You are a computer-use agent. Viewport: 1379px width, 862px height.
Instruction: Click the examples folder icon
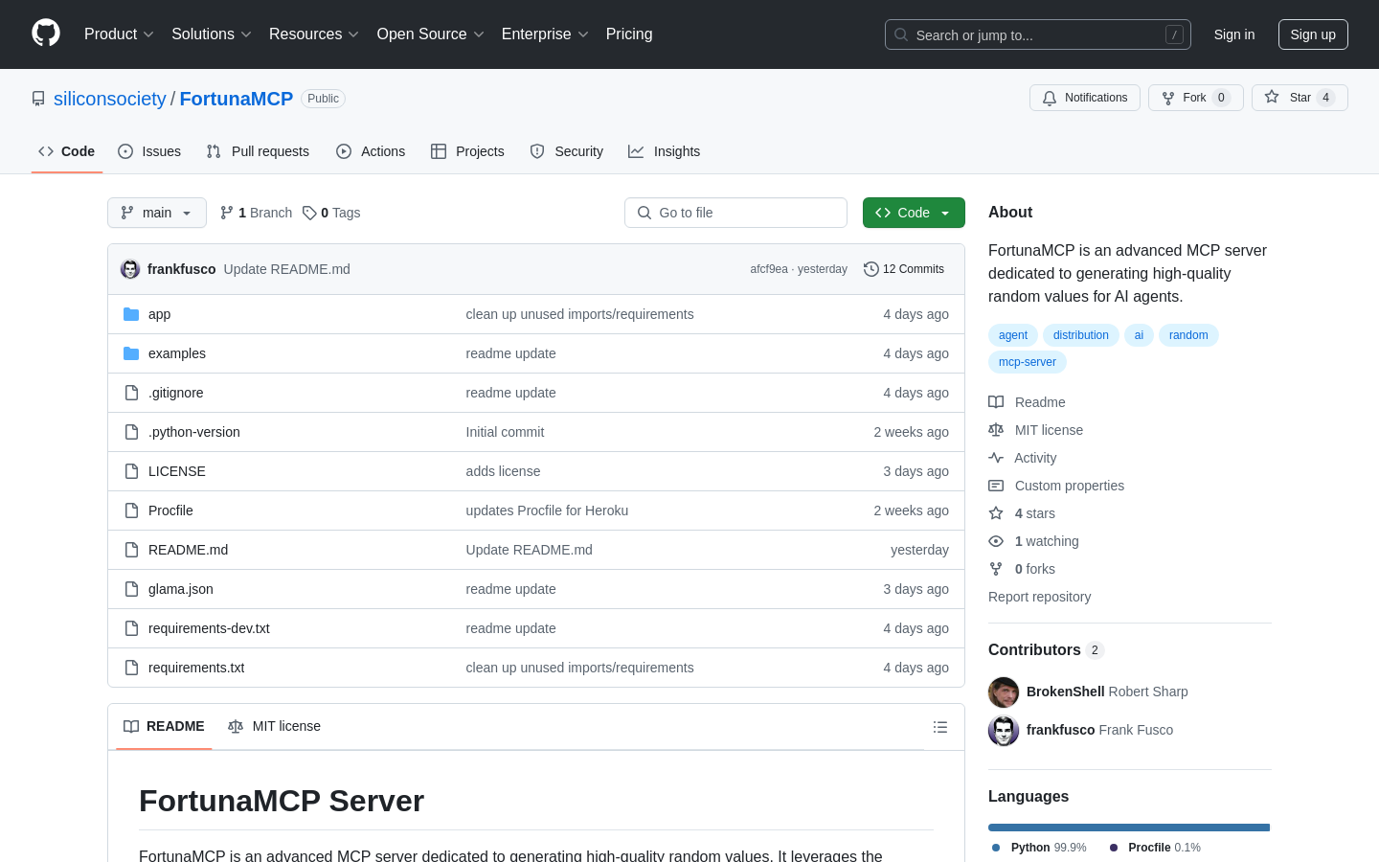(x=131, y=353)
